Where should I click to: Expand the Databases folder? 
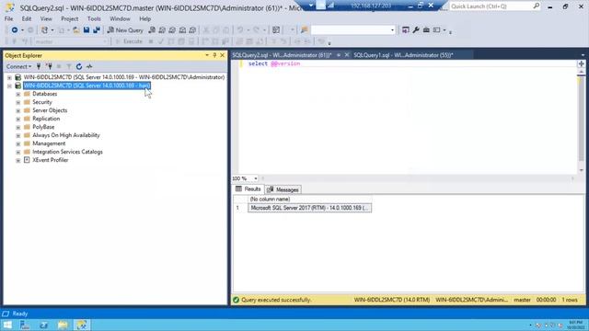click(x=18, y=94)
